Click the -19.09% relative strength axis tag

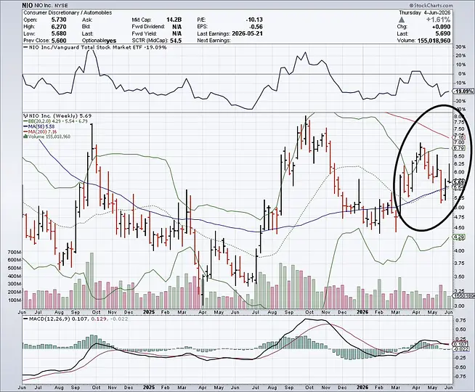(x=463, y=91)
